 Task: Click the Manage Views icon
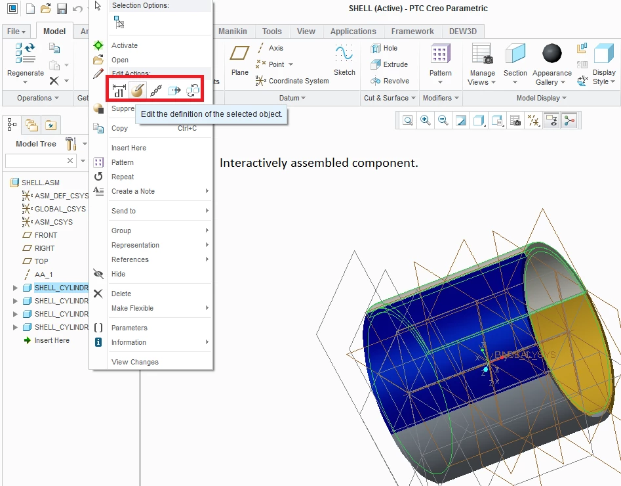click(483, 53)
